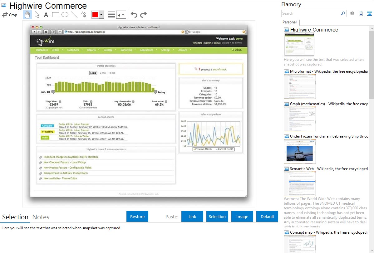Select the Graph (mathematics) snapshot thumbnail
The width and height of the screenshot is (374, 253).
300,119
